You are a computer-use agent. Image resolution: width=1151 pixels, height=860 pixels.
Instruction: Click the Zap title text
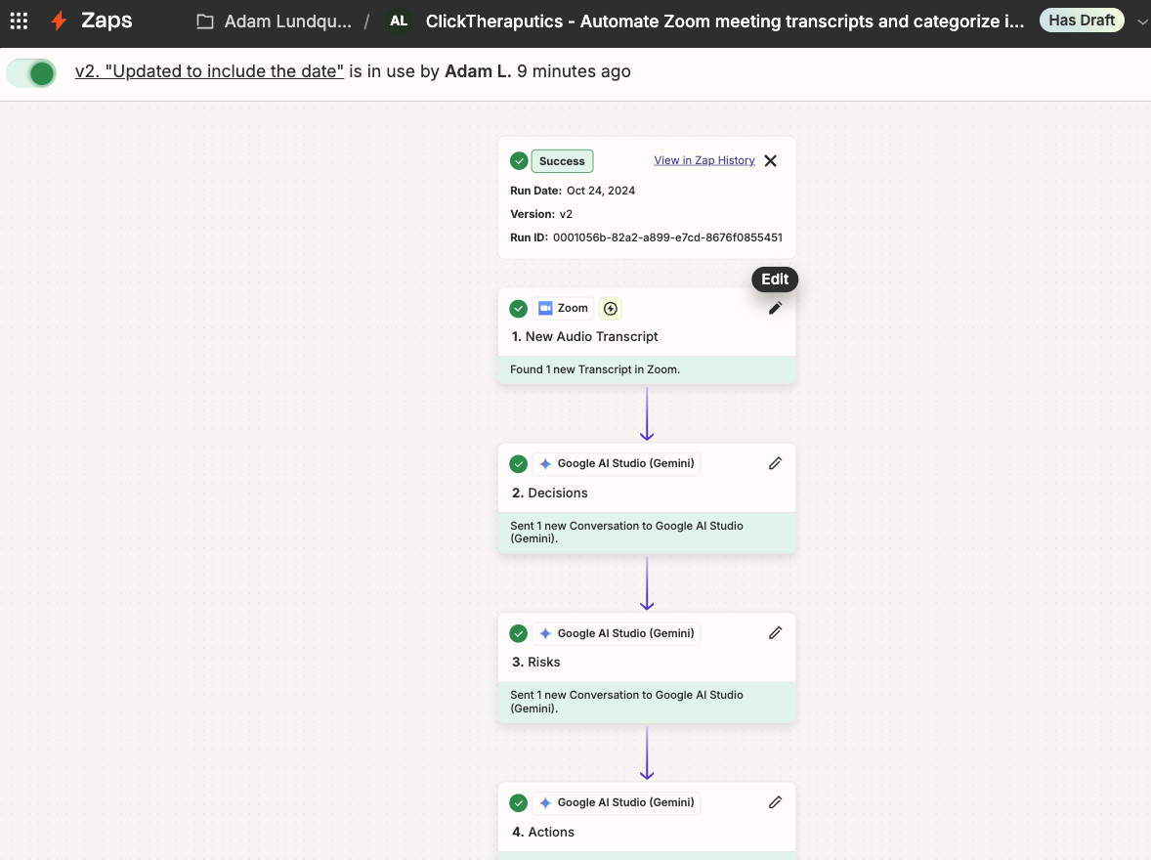[724, 21]
